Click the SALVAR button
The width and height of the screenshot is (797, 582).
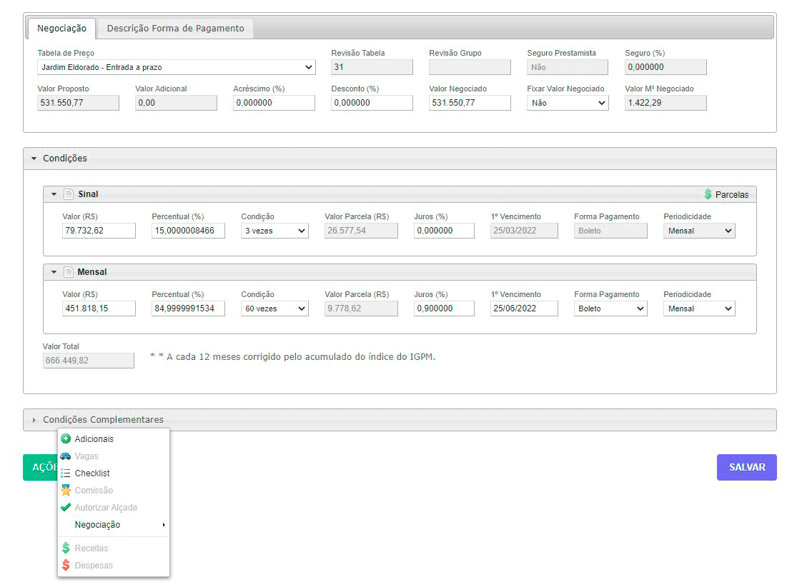coord(746,468)
